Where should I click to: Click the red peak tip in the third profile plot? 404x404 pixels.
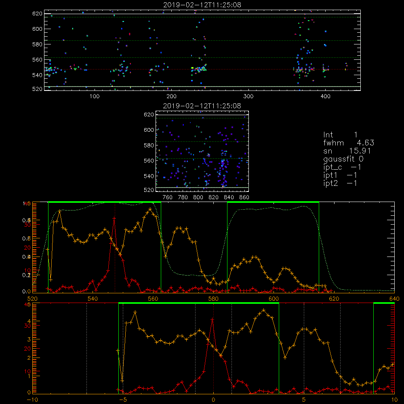pos(114,218)
